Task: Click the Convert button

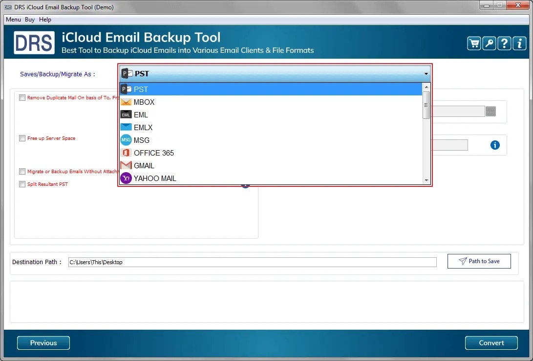Action: point(491,343)
